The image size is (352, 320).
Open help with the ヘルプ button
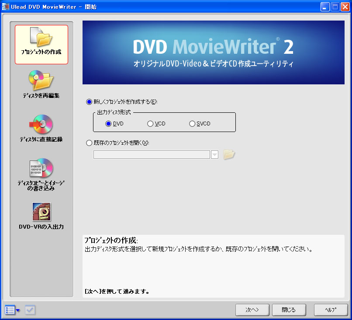click(331, 310)
